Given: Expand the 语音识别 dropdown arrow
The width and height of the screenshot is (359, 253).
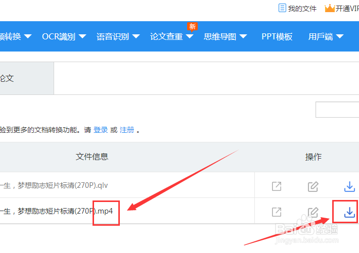Looking at the screenshot, I should coord(136,36).
